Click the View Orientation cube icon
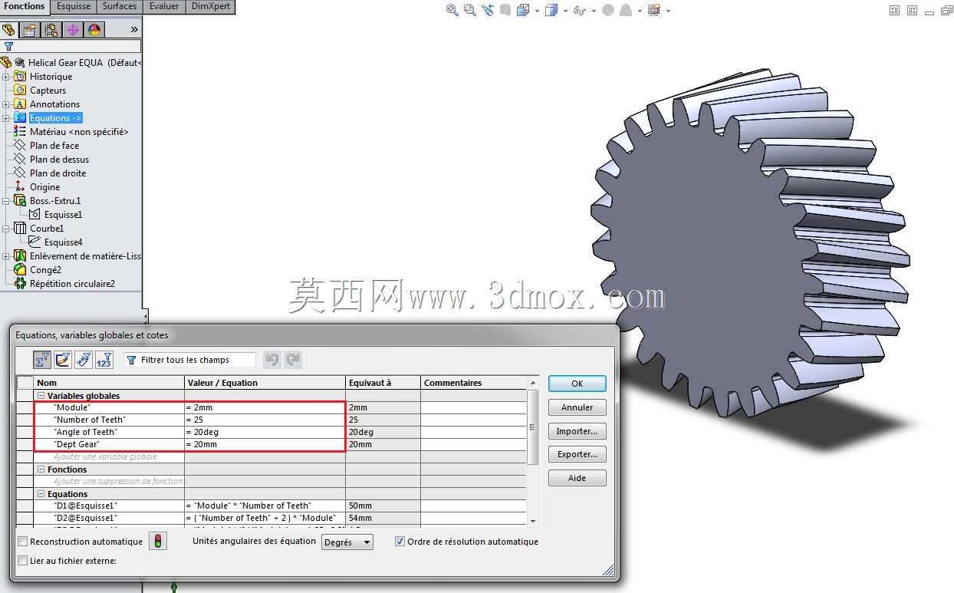Viewport: 954px width, 593px height. [x=523, y=10]
